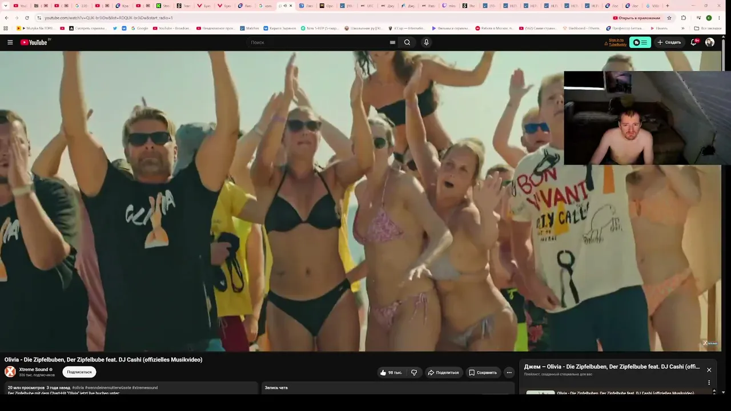
Task: Click the #olivia hashtag in the description
Action: pos(78,388)
